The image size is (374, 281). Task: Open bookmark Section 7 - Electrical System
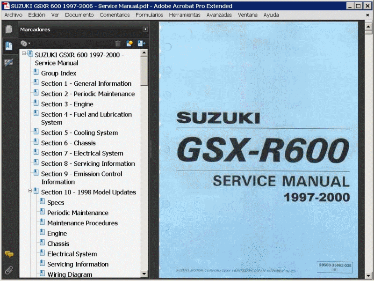coord(82,153)
